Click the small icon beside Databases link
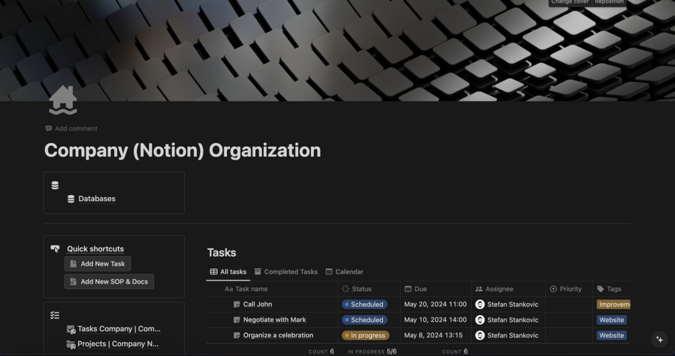This screenshot has width=675, height=356. [71, 198]
